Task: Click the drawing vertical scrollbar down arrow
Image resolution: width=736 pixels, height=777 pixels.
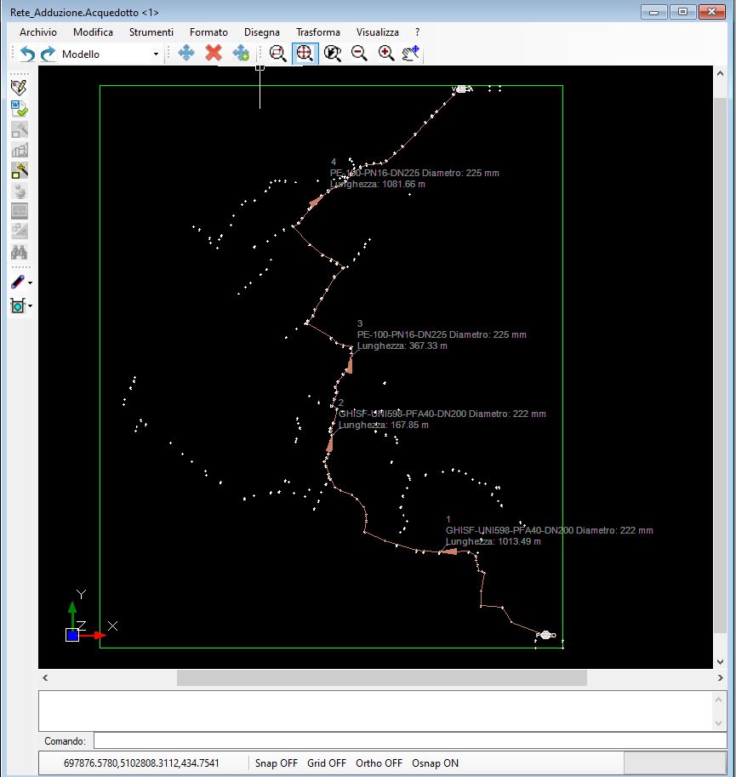Action: (720, 662)
